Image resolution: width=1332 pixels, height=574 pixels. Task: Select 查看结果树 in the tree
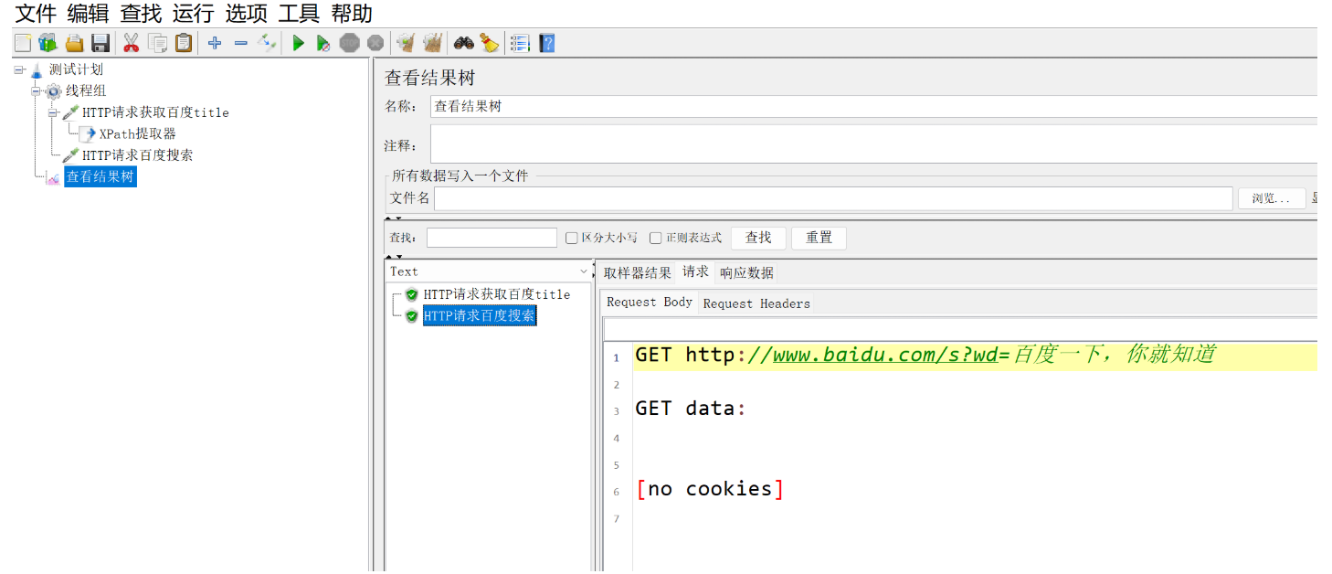pyautogui.click(x=100, y=177)
